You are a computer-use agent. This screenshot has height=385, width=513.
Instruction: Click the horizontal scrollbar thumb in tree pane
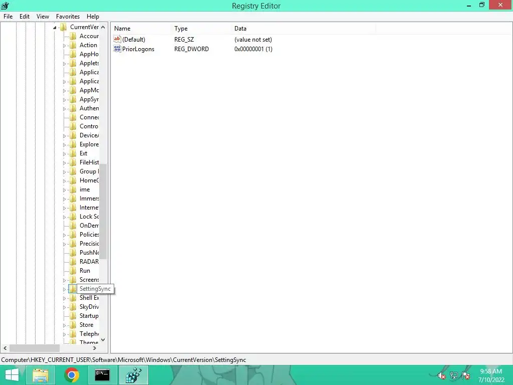click(35, 348)
